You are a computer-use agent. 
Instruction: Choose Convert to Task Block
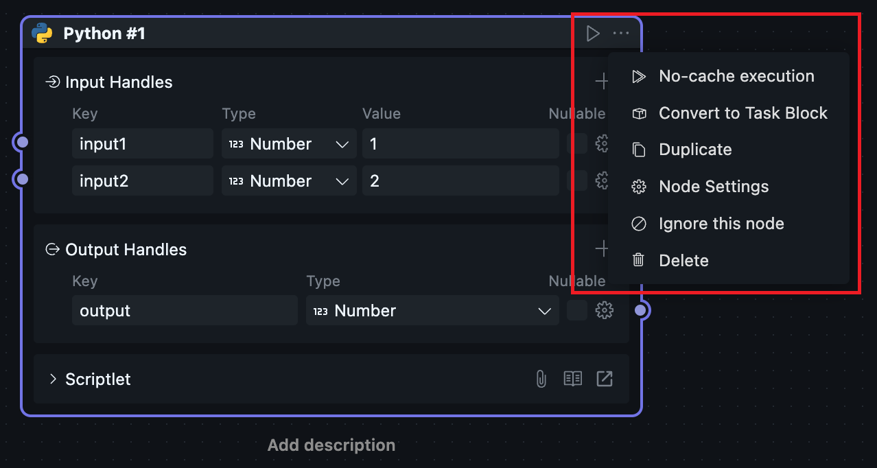click(x=742, y=113)
